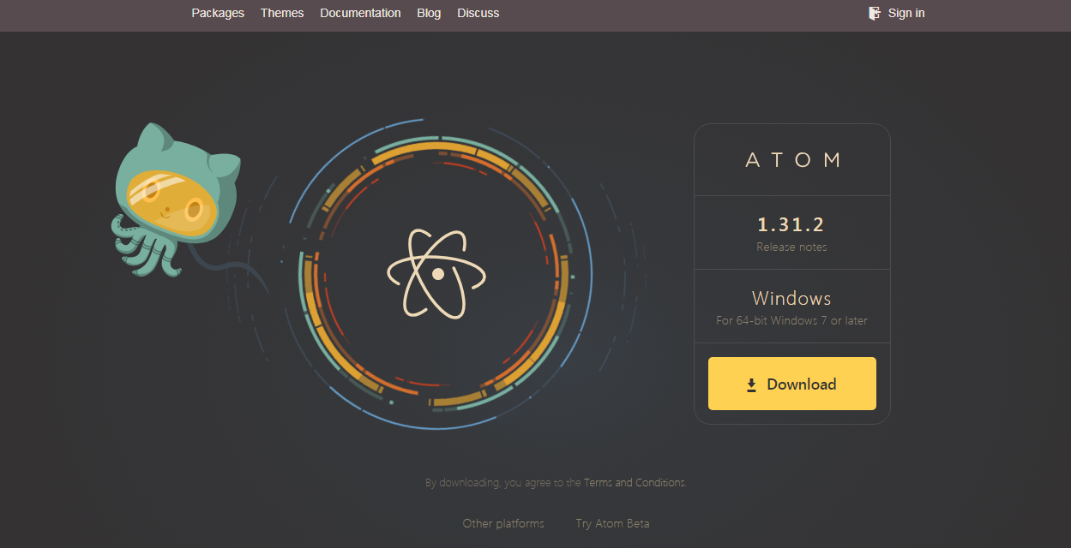Click the sign-in door icon
Image resolution: width=1071 pixels, height=548 pixels.
click(875, 13)
